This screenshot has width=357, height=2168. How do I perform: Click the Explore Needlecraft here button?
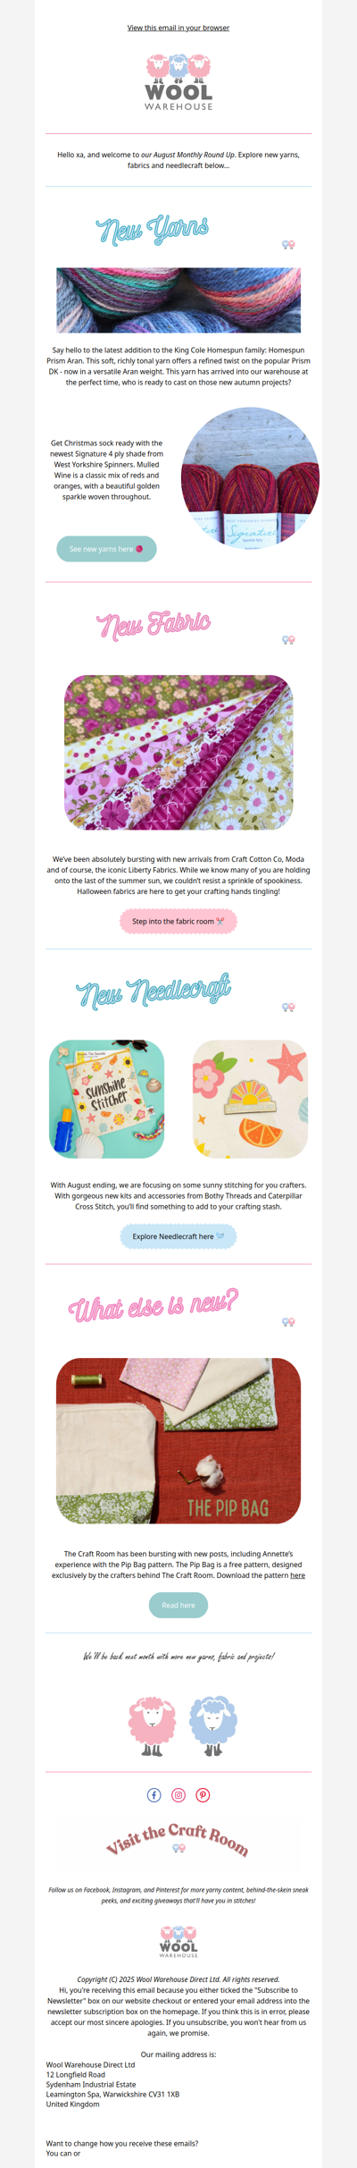178,1236
